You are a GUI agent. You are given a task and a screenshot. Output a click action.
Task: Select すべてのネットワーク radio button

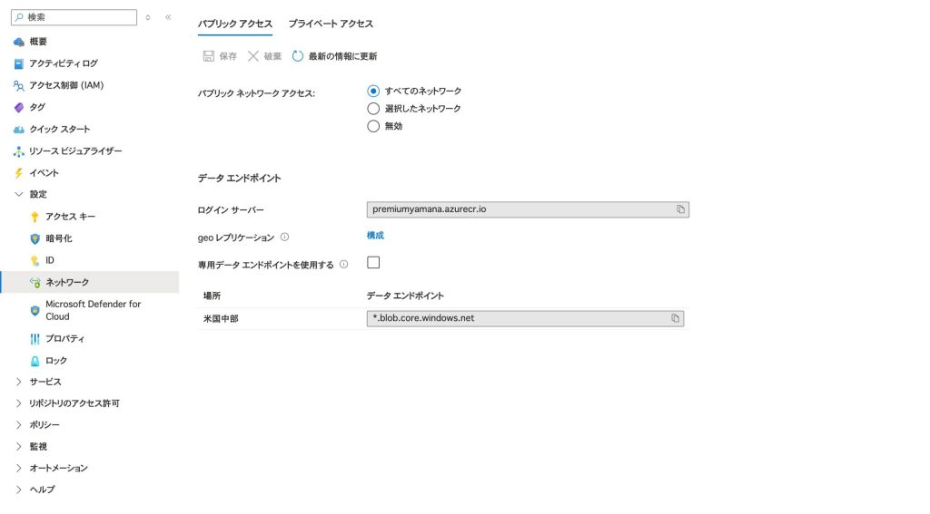point(373,91)
